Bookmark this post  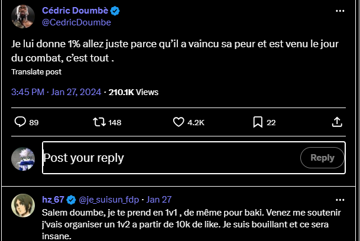[x=258, y=122]
